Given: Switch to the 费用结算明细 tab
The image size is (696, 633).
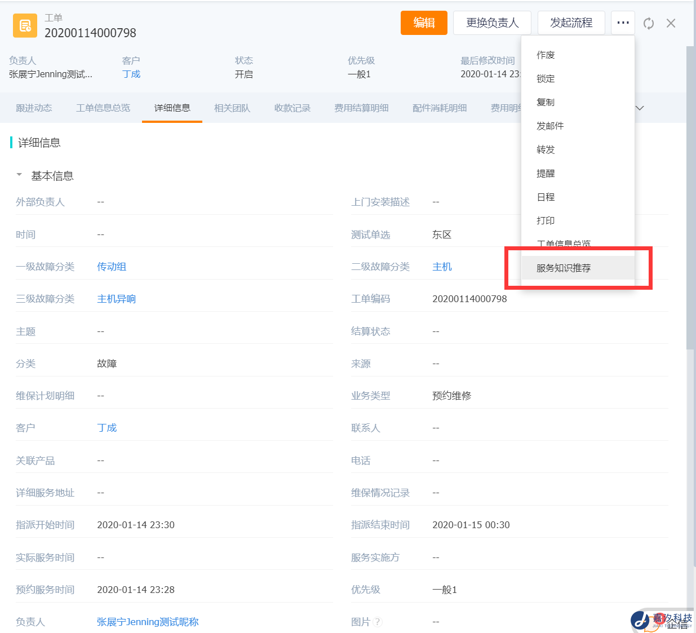Looking at the screenshot, I should (x=361, y=108).
